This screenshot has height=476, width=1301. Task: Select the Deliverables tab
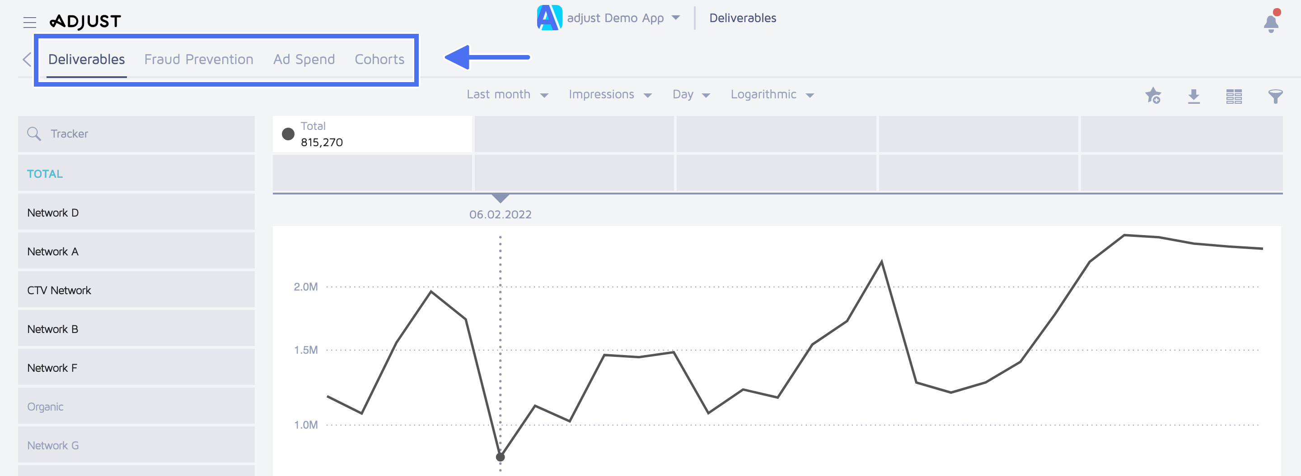86,60
